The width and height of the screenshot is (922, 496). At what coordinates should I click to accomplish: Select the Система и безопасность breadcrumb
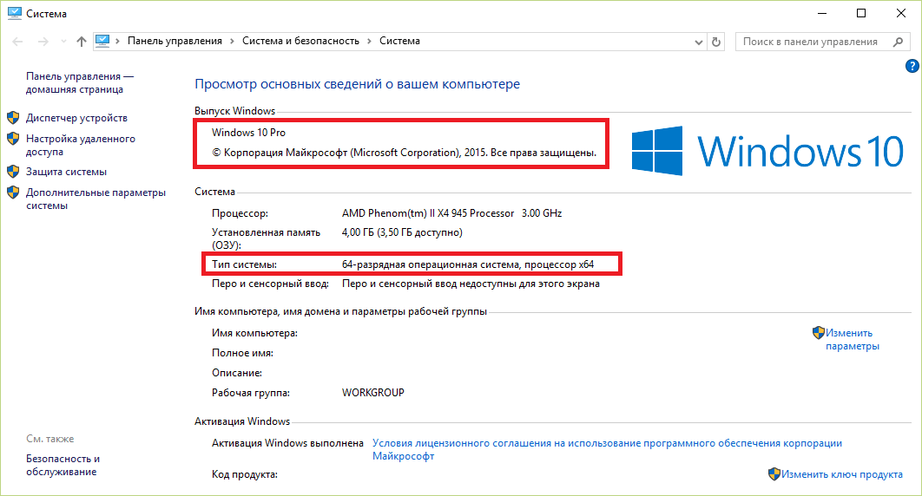pyautogui.click(x=300, y=41)
